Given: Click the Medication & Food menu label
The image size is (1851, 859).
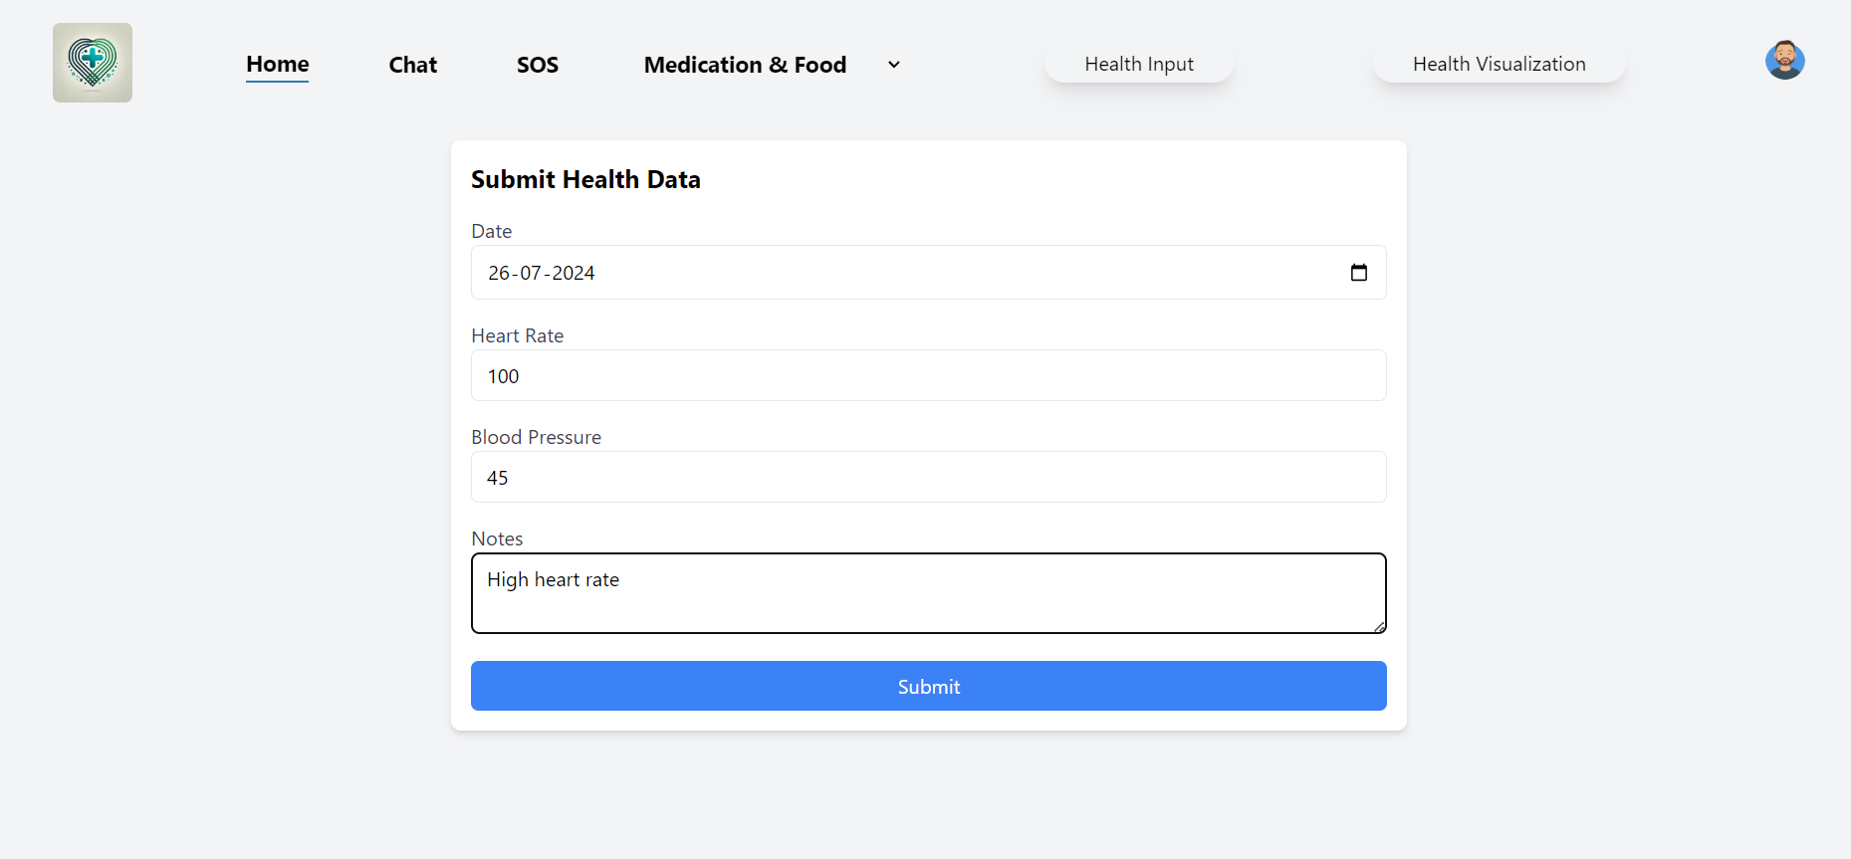Looking at the screenshot, I should [745, 65].
